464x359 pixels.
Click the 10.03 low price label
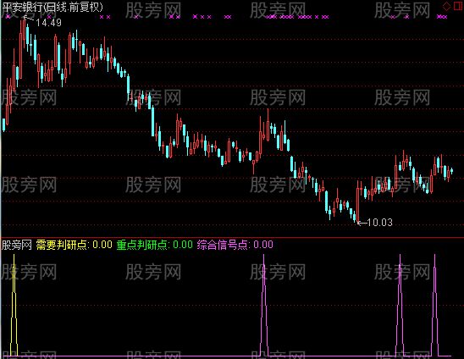tap(379, 223)
